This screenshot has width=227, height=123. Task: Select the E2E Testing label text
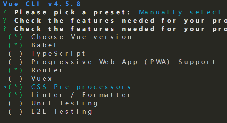pyautogui.click(x=62, y=112)
